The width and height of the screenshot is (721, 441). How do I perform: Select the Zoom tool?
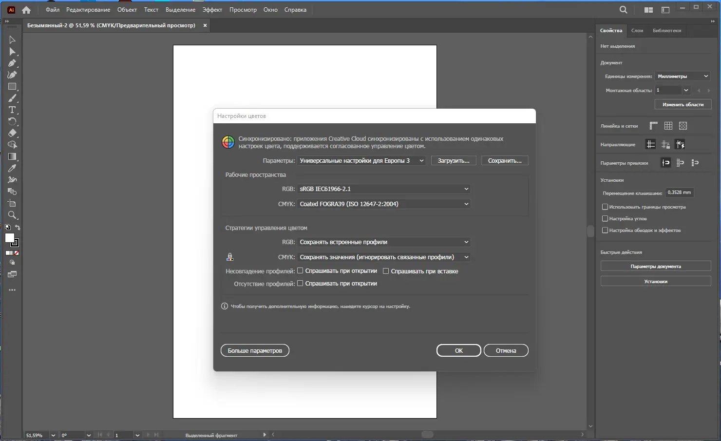12,215
